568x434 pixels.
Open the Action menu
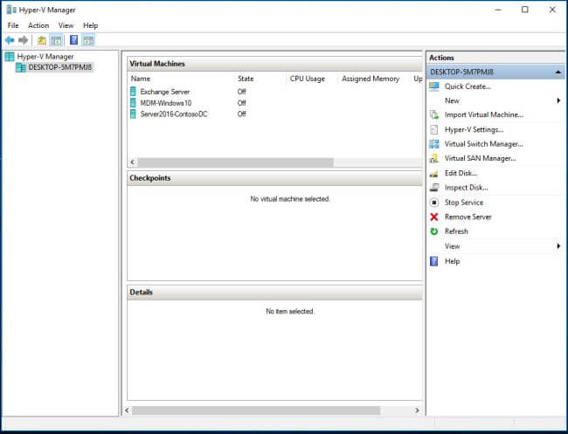click(x=38, y=25)
